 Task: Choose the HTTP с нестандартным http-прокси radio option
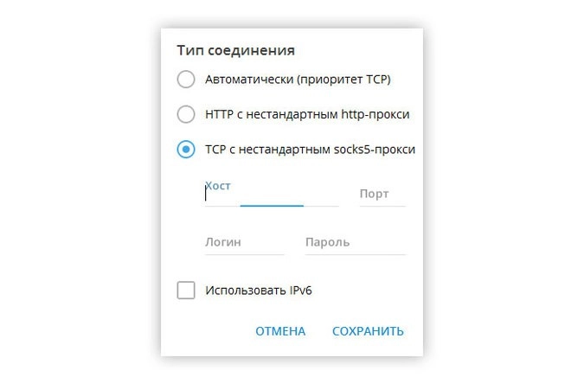(186, 114)
